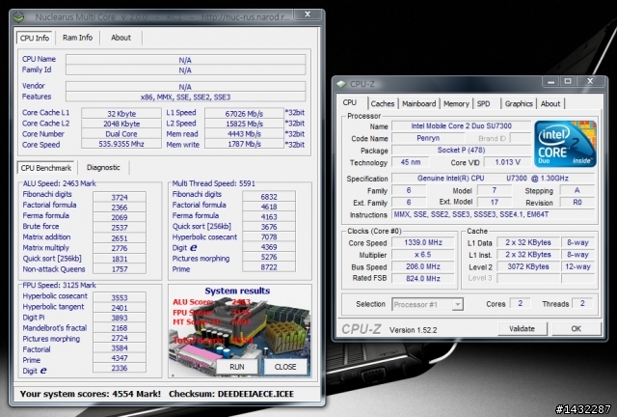617x417 pixels.
Task: Click the CPU-Z Core Speed value 1339.0 MHz
Action: [x=423, y=243]
